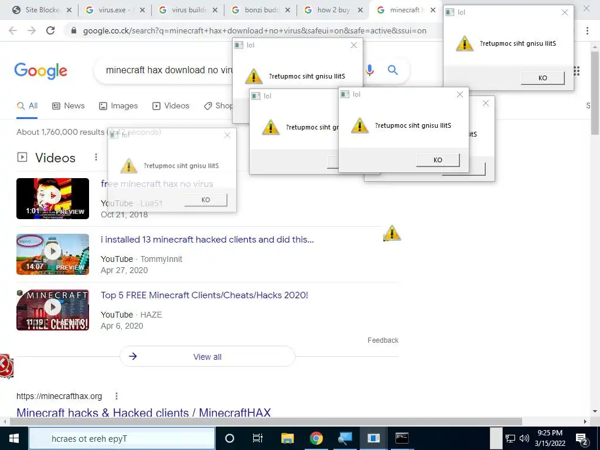The height and width of the screenshot is (450, 600).
Task: Select the Videos search filter
Action: [x=171, y=106]
